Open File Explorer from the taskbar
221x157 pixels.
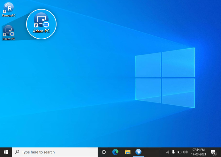point(127,152)
